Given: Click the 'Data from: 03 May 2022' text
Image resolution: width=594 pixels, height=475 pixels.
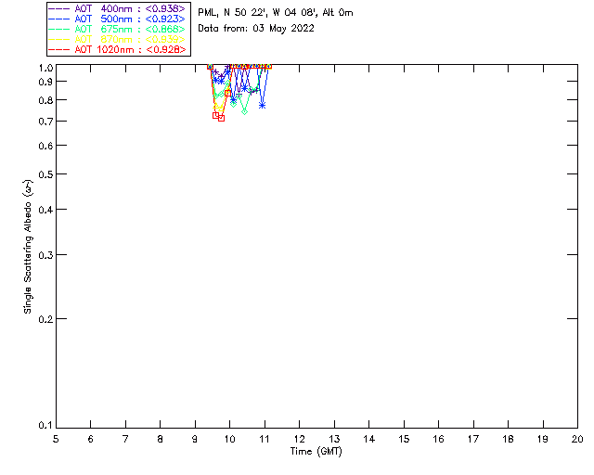Looking at the screenshot, I should (256, 29).
